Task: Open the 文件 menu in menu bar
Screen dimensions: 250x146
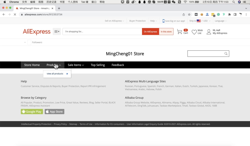Action: (x=24, y=2)
